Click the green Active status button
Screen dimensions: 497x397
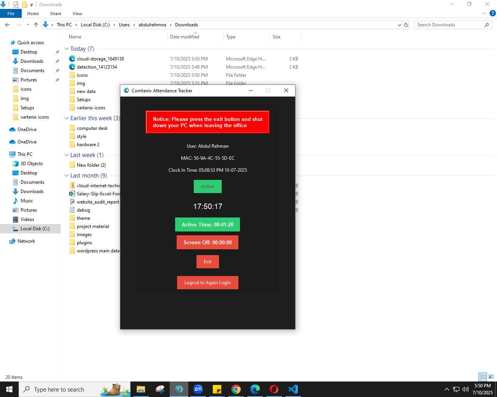[207, 186]
